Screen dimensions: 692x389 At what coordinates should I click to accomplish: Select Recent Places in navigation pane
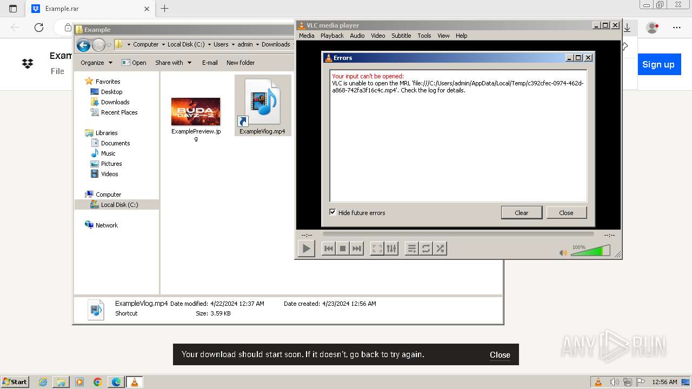[114, 112]
